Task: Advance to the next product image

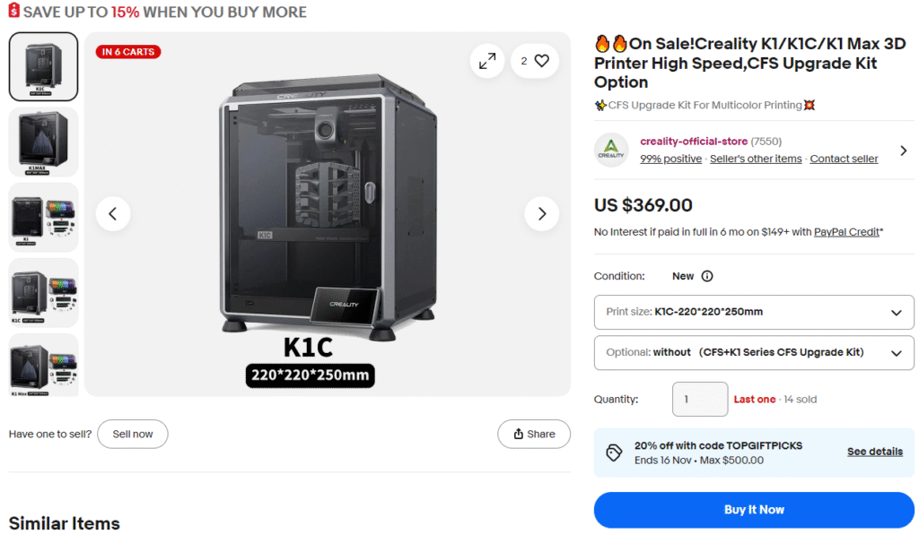Action: click(x=541, y=214)
